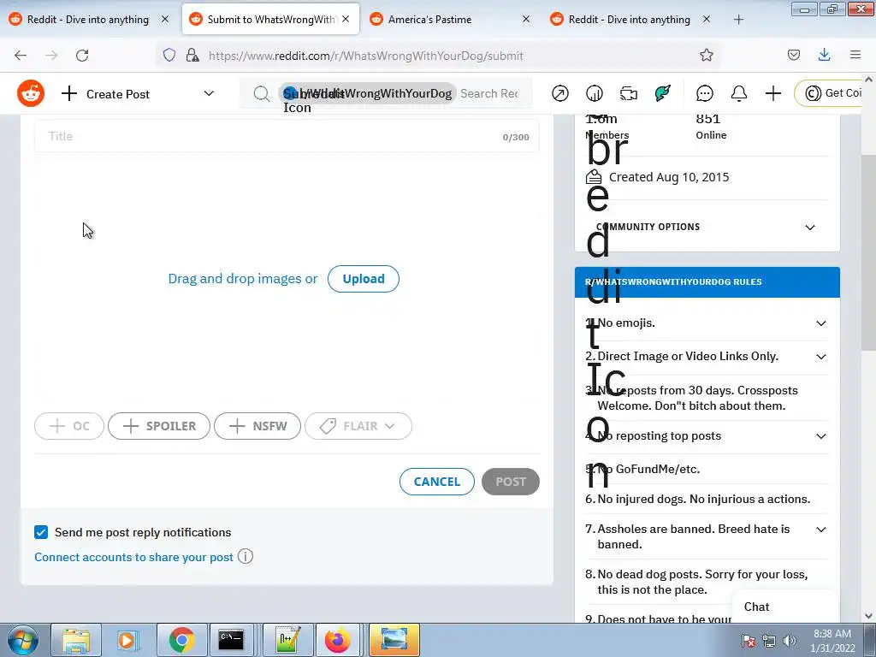Screen dimensions: 876x657
Task: Open the Create Post dropdown chevron
Action: 209,93
